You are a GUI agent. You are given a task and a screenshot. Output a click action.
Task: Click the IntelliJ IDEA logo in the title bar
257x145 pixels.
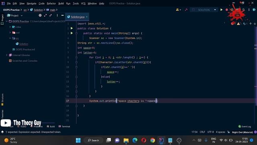point(3,3)
